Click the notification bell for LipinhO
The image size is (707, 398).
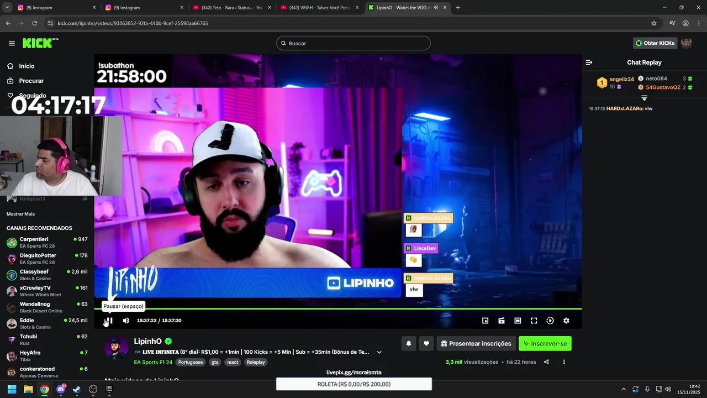click(409, 343)
